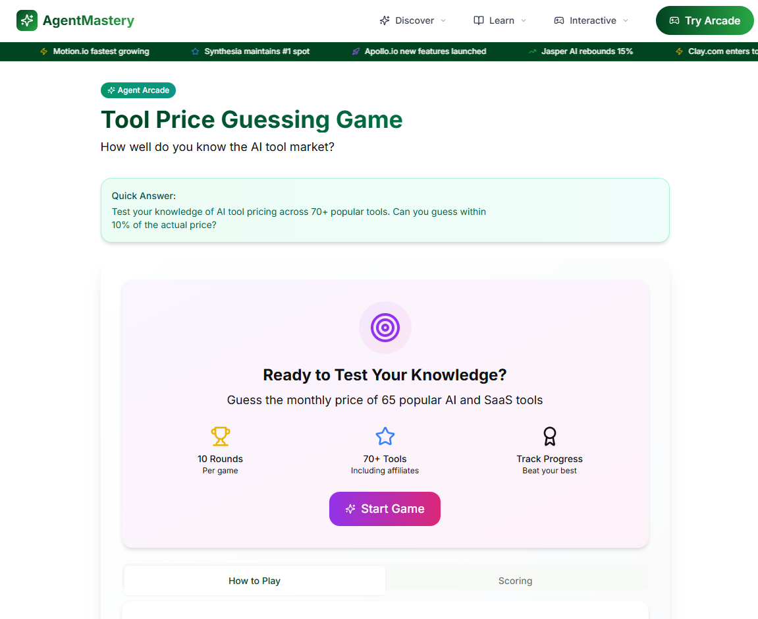
Task: Click the AgentMastery sparkle logo icon
Action: point(27,20)
